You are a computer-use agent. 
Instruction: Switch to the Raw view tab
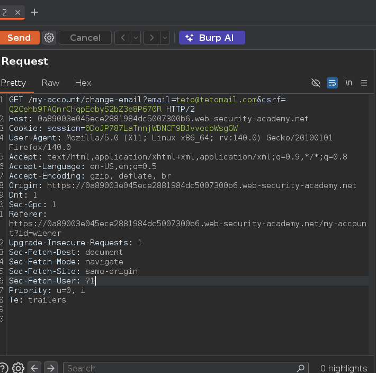[50, 83]
